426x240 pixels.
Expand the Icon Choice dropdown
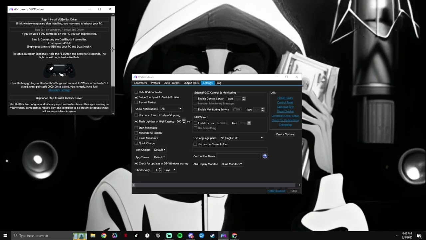160,150
